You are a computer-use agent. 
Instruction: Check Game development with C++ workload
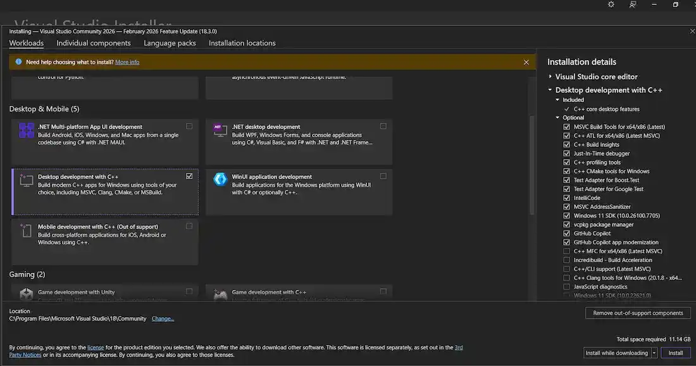tap(383, 291)
